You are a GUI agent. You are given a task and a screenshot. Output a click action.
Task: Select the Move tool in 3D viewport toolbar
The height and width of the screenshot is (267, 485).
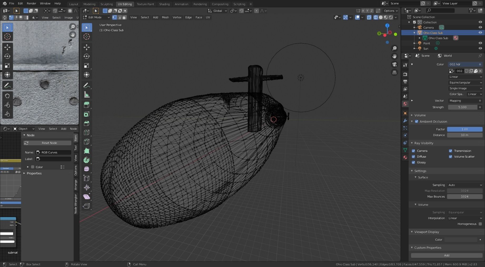click(x=87, y=47)
